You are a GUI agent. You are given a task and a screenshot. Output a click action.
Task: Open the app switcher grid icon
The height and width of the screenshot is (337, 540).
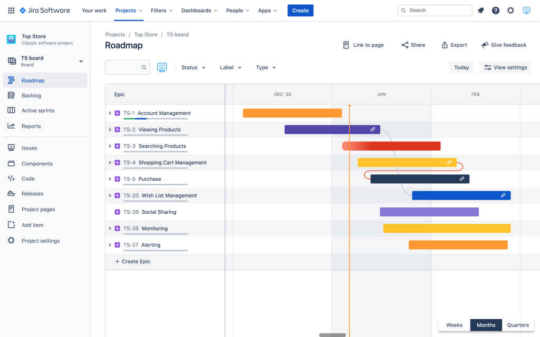(x=11, y=11)
